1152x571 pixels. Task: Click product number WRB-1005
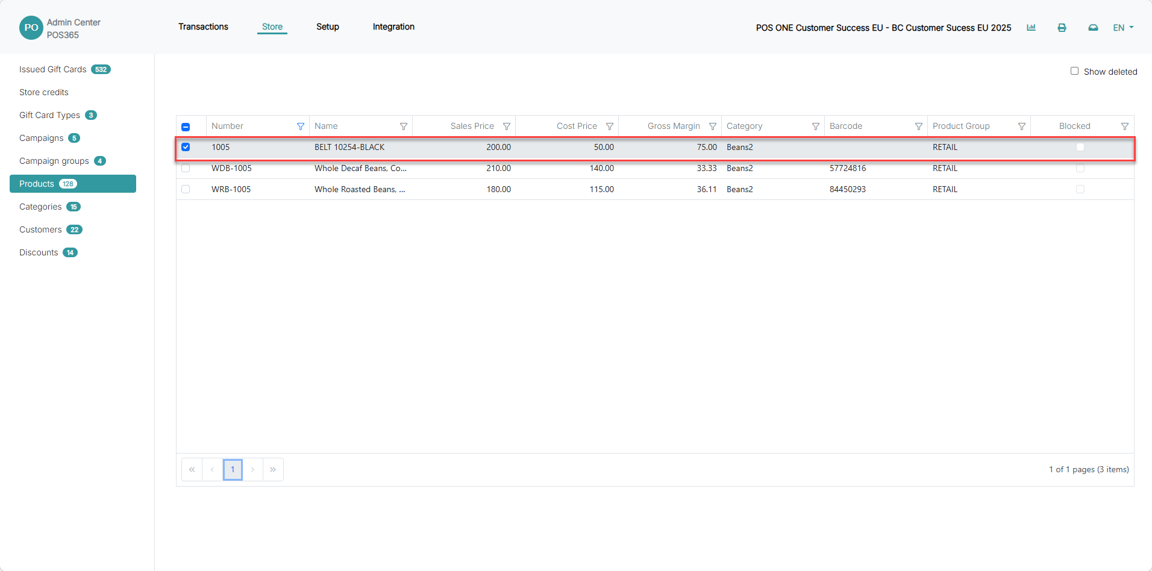click(x=231, y=189)
